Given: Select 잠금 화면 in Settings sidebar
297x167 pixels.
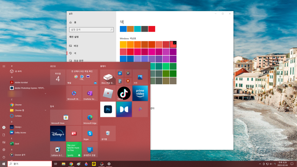Looking at the screenshot, I should [x=91, y=60].
